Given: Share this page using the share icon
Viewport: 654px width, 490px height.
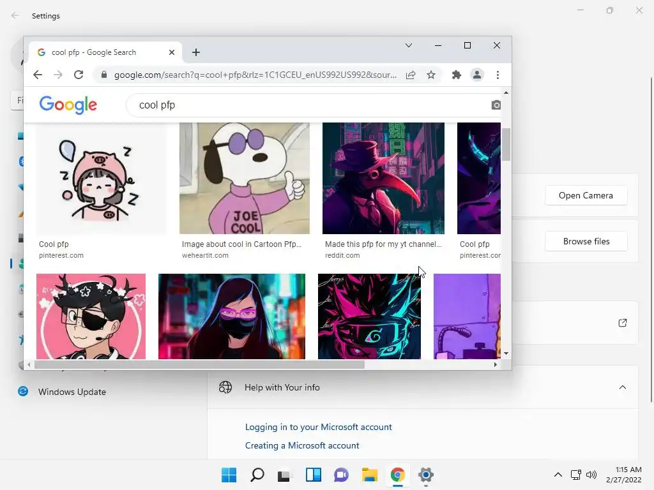Looking at the screenshot, I should click(411, 75).
